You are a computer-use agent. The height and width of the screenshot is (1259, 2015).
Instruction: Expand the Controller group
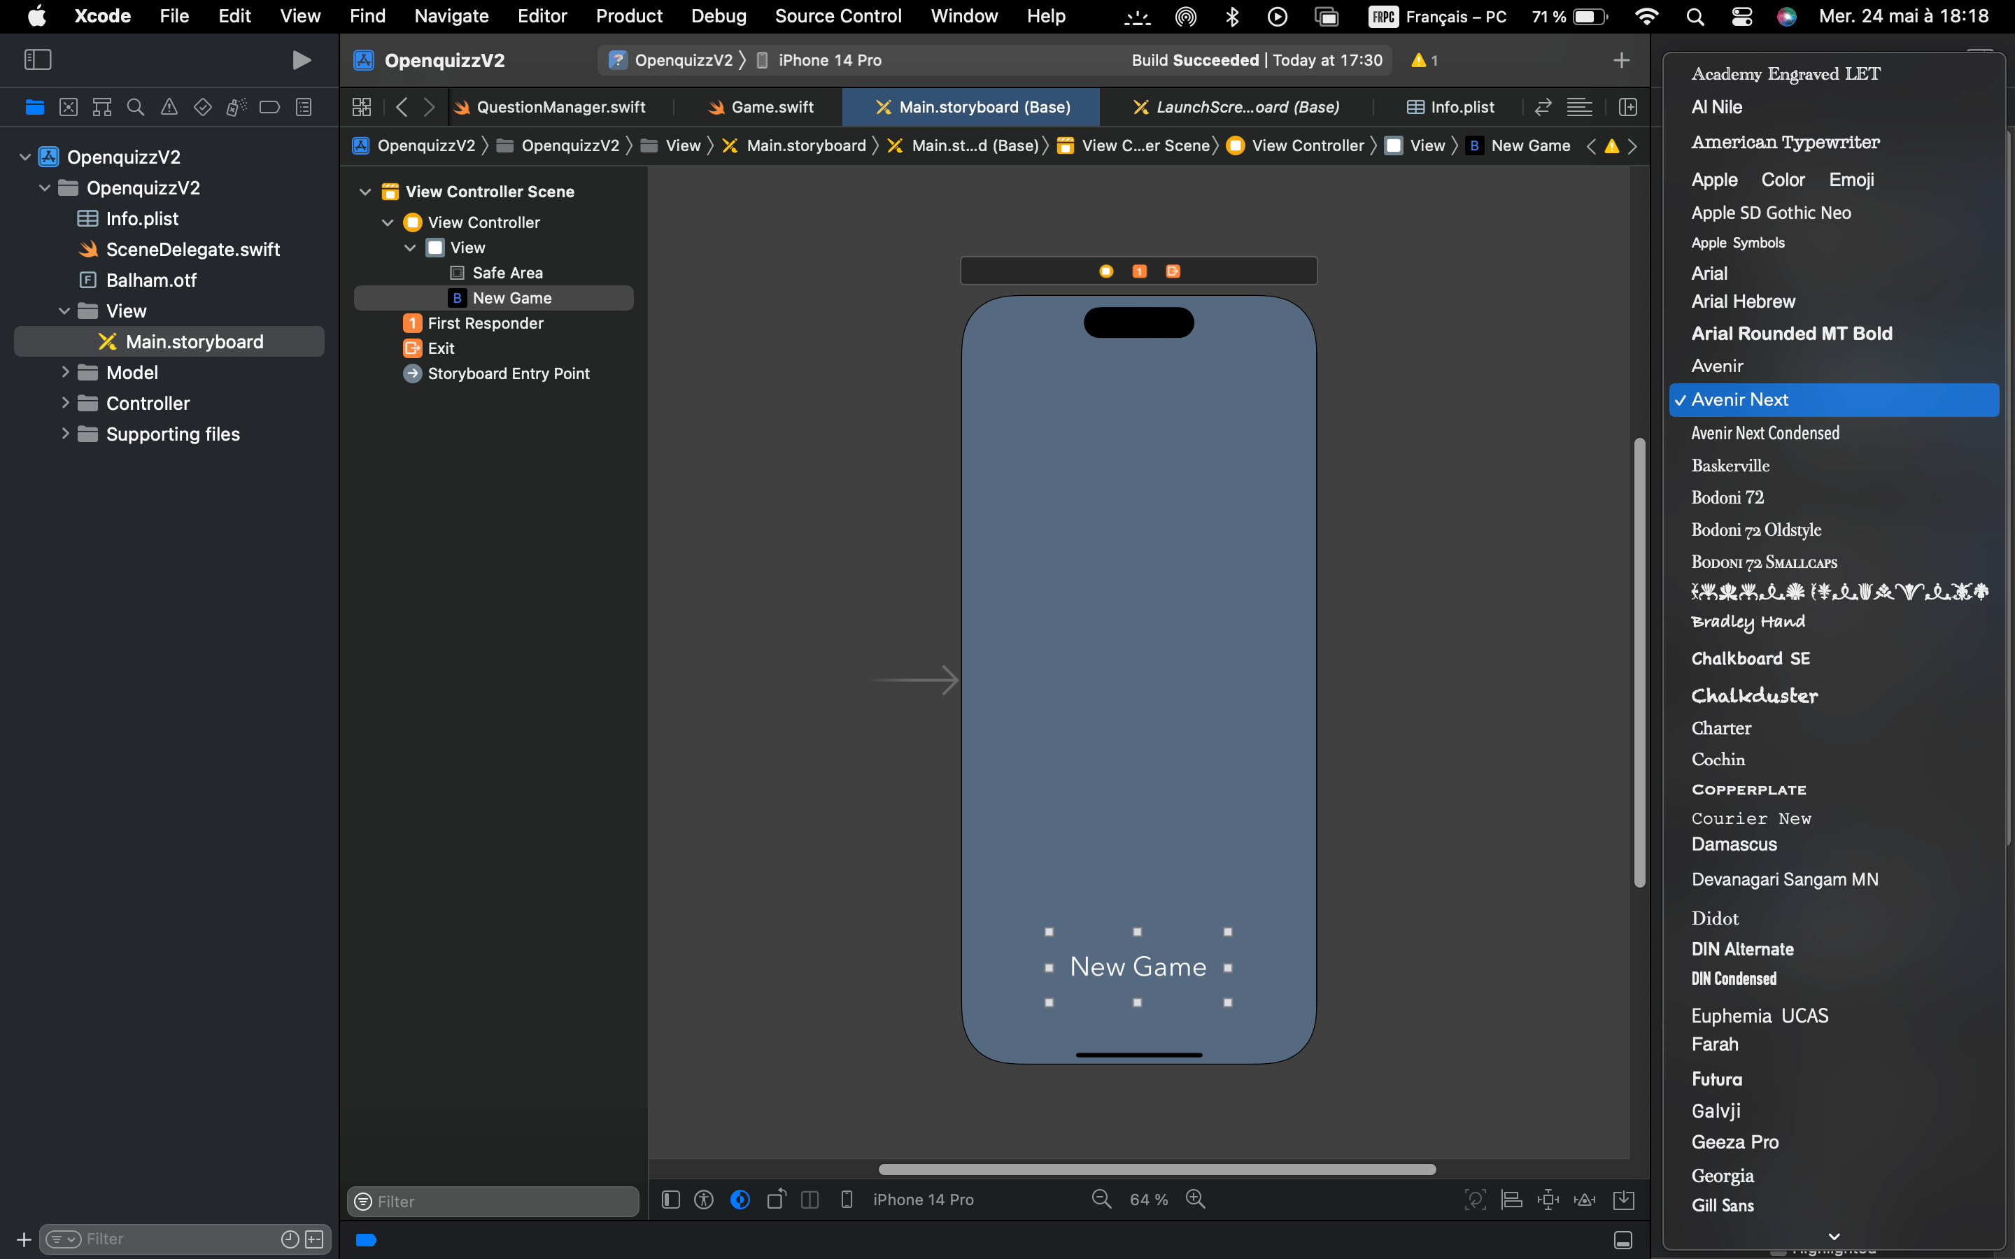pyautogui.click(x=64, y=403)
